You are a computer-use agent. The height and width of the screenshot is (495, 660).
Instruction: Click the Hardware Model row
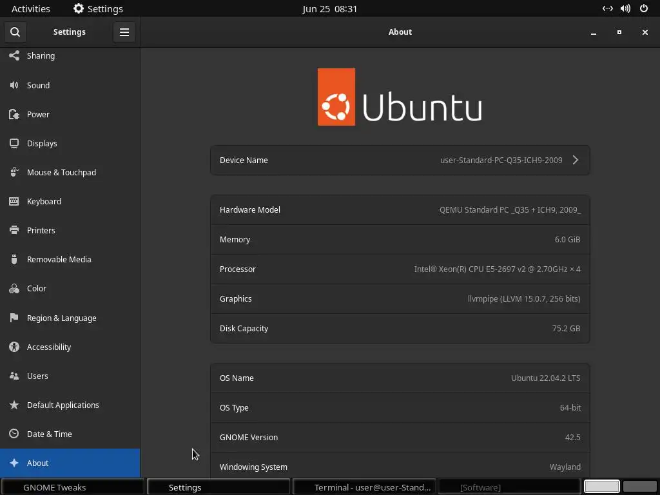[400, 209]
